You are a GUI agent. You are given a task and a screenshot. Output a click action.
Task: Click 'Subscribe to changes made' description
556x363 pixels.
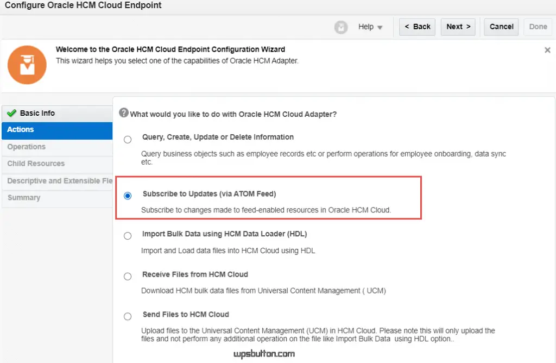(x=266, y=210)
